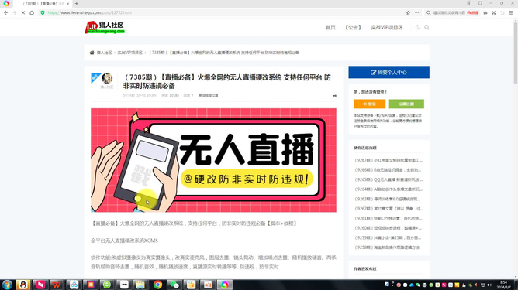Viewport: 518px width, 290px height.
Task: Open sidebar post (9260期) 短视频综合课程
Action: [388, 228]
